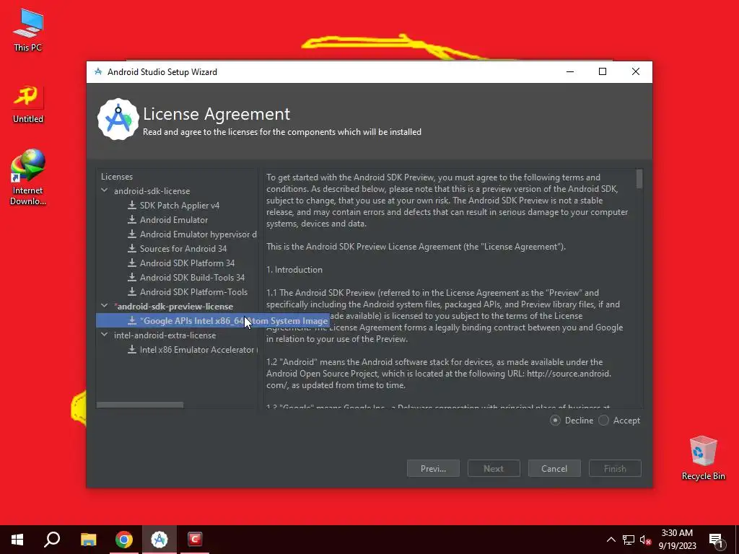Viewport: 739px width, 554px height.
Task: Click download icon beside SDK Patch Applier
Action: tap(132, 206)
